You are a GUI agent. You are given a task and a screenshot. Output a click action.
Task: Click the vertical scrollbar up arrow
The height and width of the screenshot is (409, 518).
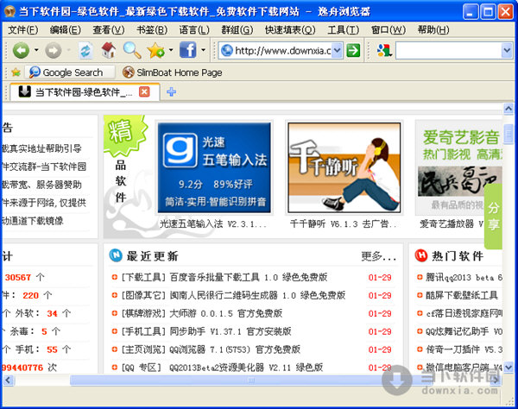point(509,108)
